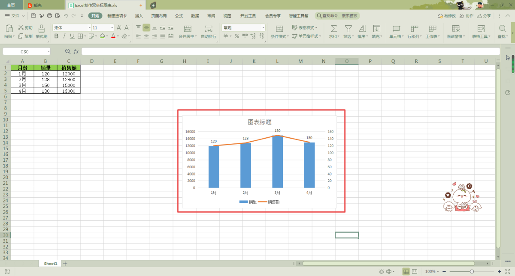Click the Filter (筛选) funnel icon
515x276 pixels.
pyautogui.click(x=348, y=29)
